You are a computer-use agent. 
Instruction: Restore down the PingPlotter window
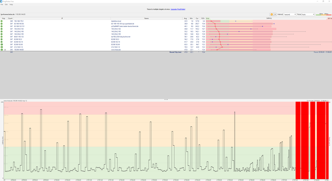point(323,1)
